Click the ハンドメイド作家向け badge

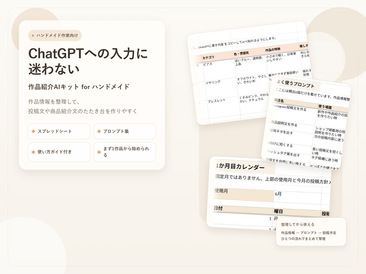(x=55, y=35)
